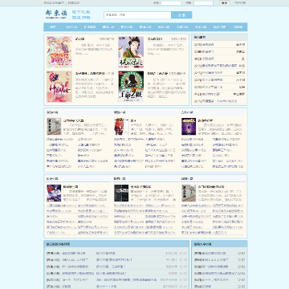
Task: Open the red-haired figure cover thumbnail
Action: tap(121, 127)
